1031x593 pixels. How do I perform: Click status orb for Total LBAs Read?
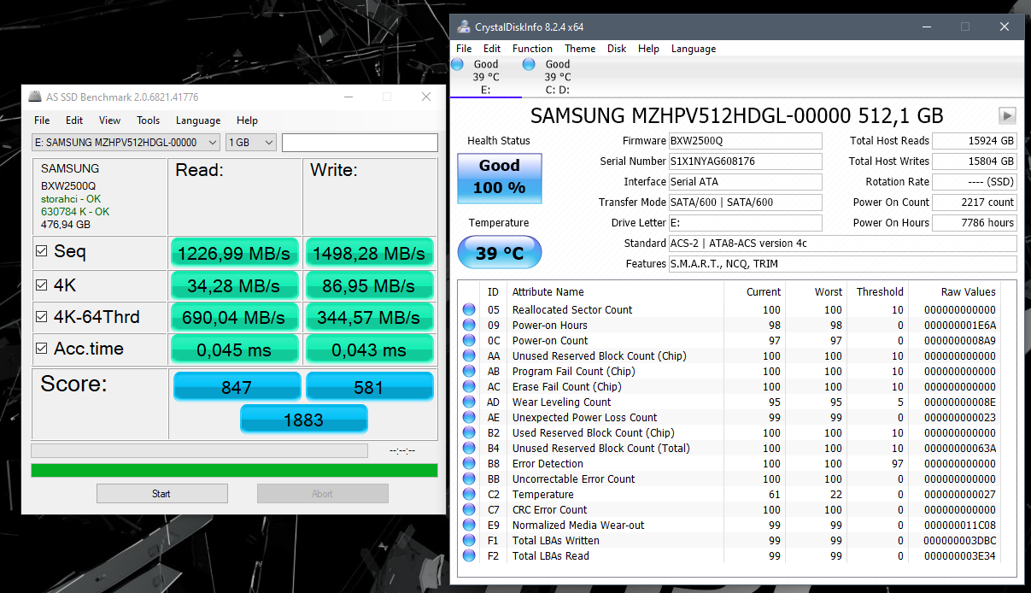coord(469,555)
